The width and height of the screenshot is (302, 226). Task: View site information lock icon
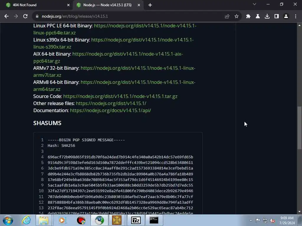[37, 16]
